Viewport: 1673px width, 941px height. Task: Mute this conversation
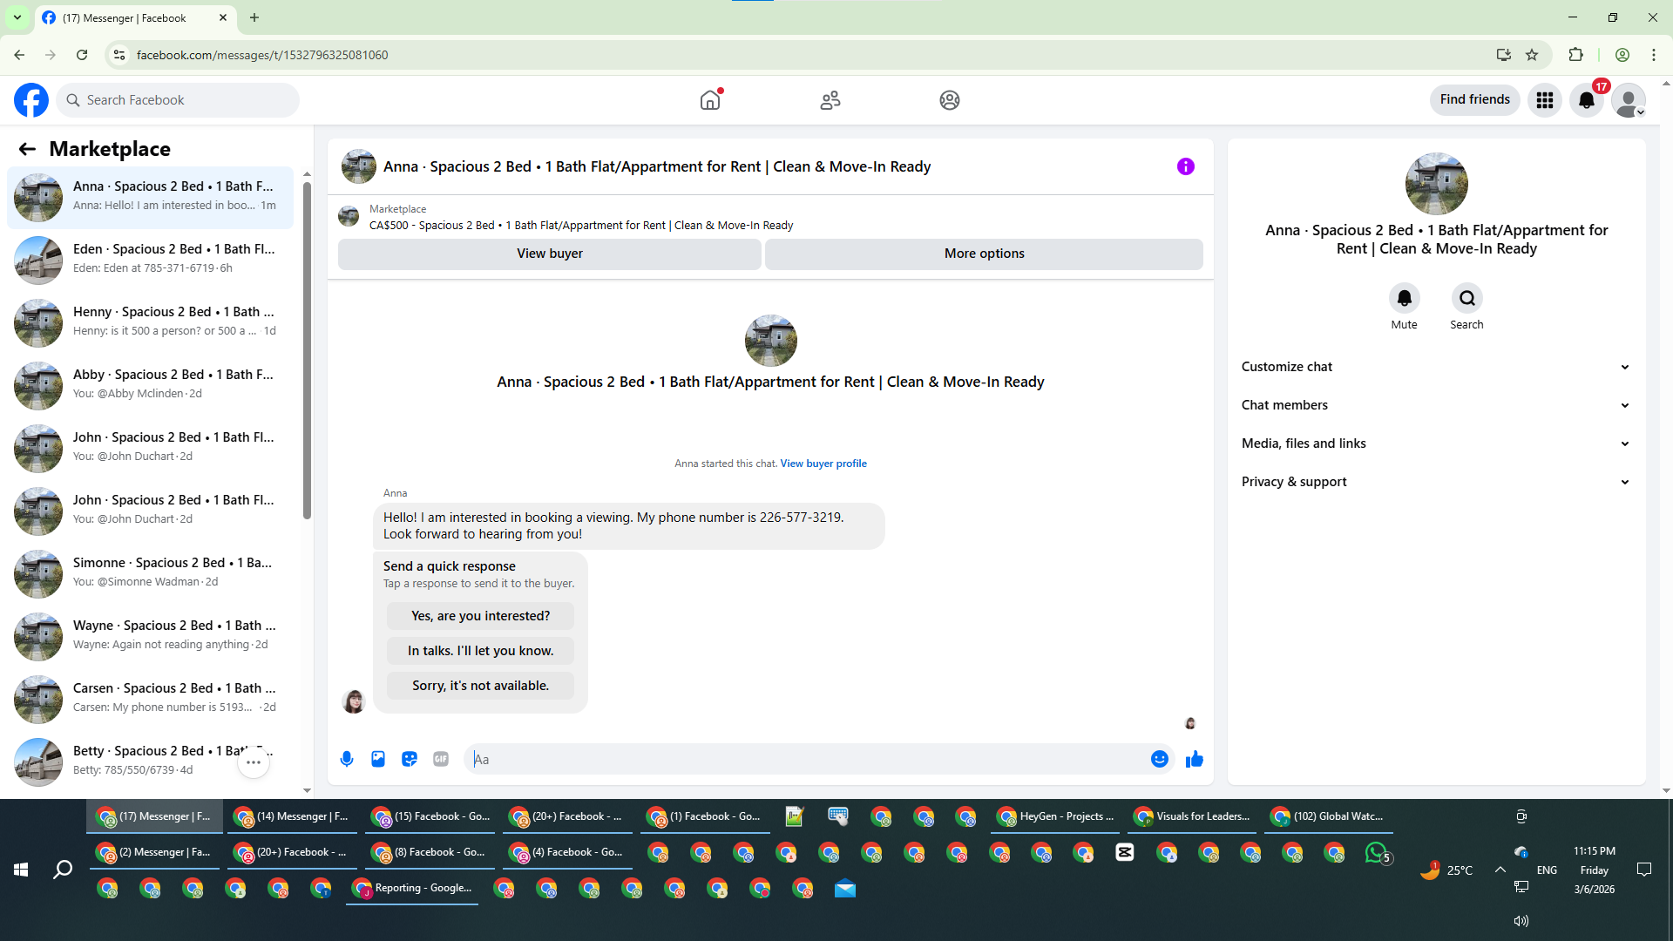1404,299
